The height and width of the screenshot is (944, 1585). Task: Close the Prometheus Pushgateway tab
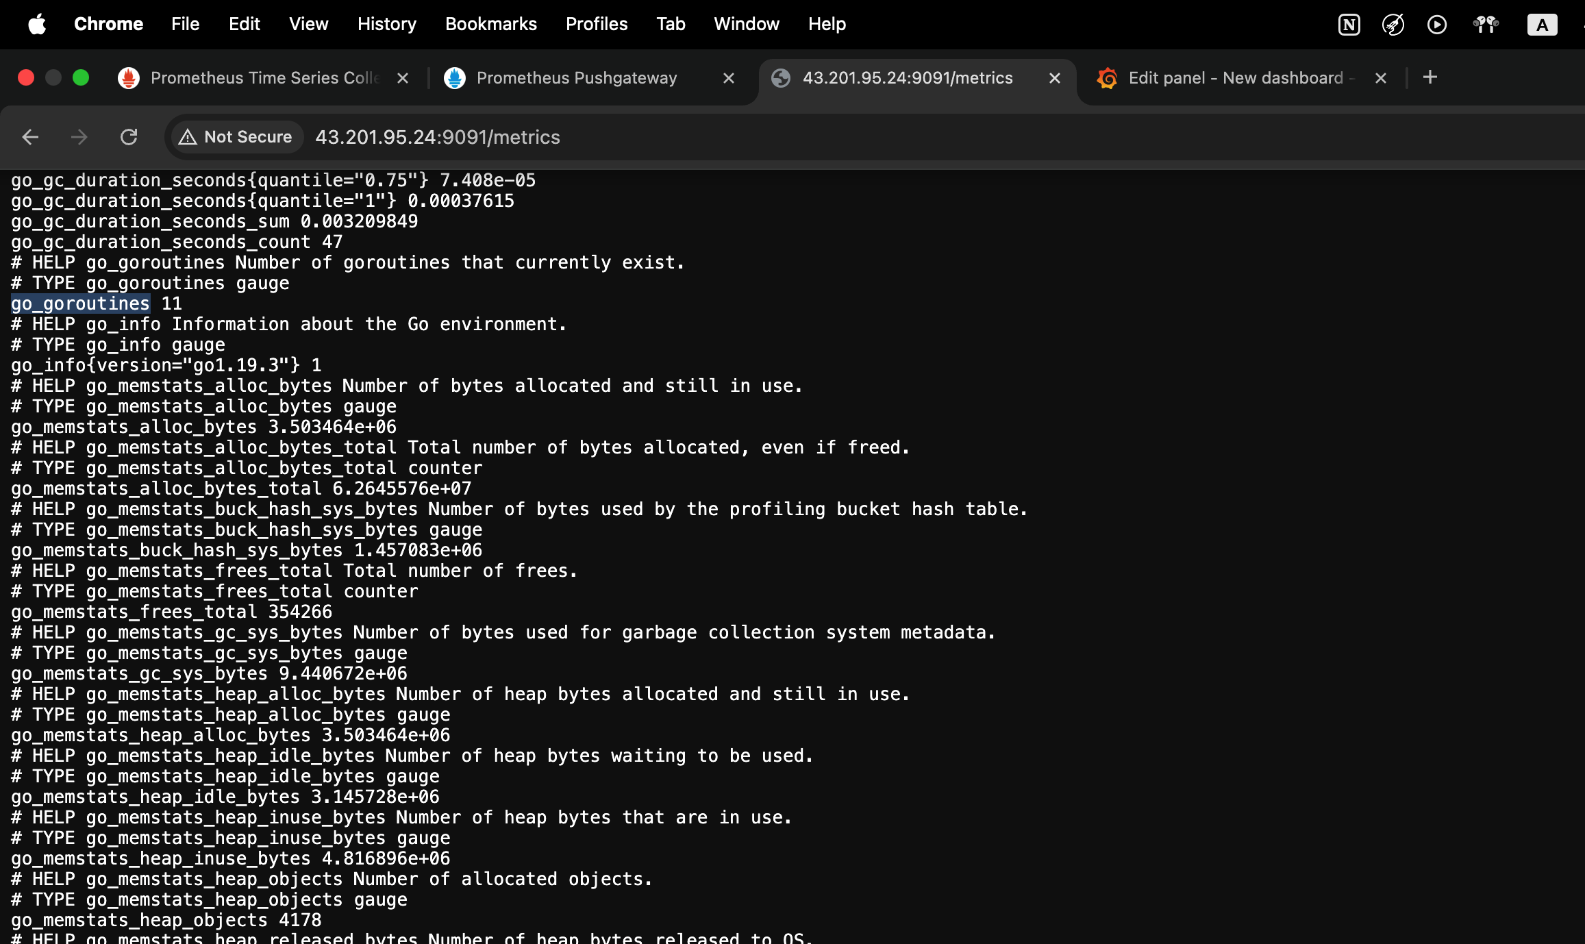(x=729, y=78)
